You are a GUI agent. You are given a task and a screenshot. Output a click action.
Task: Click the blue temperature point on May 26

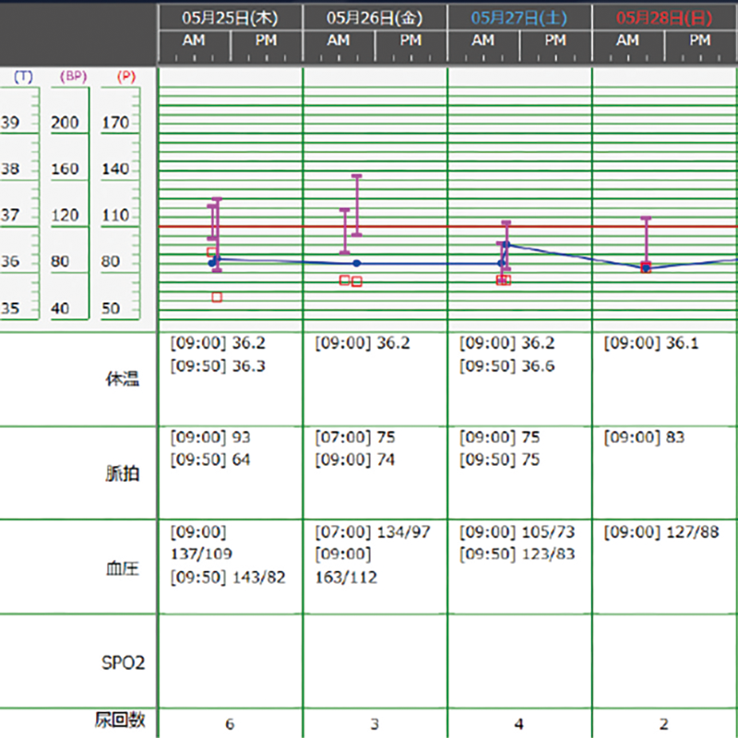click(357, 264)
